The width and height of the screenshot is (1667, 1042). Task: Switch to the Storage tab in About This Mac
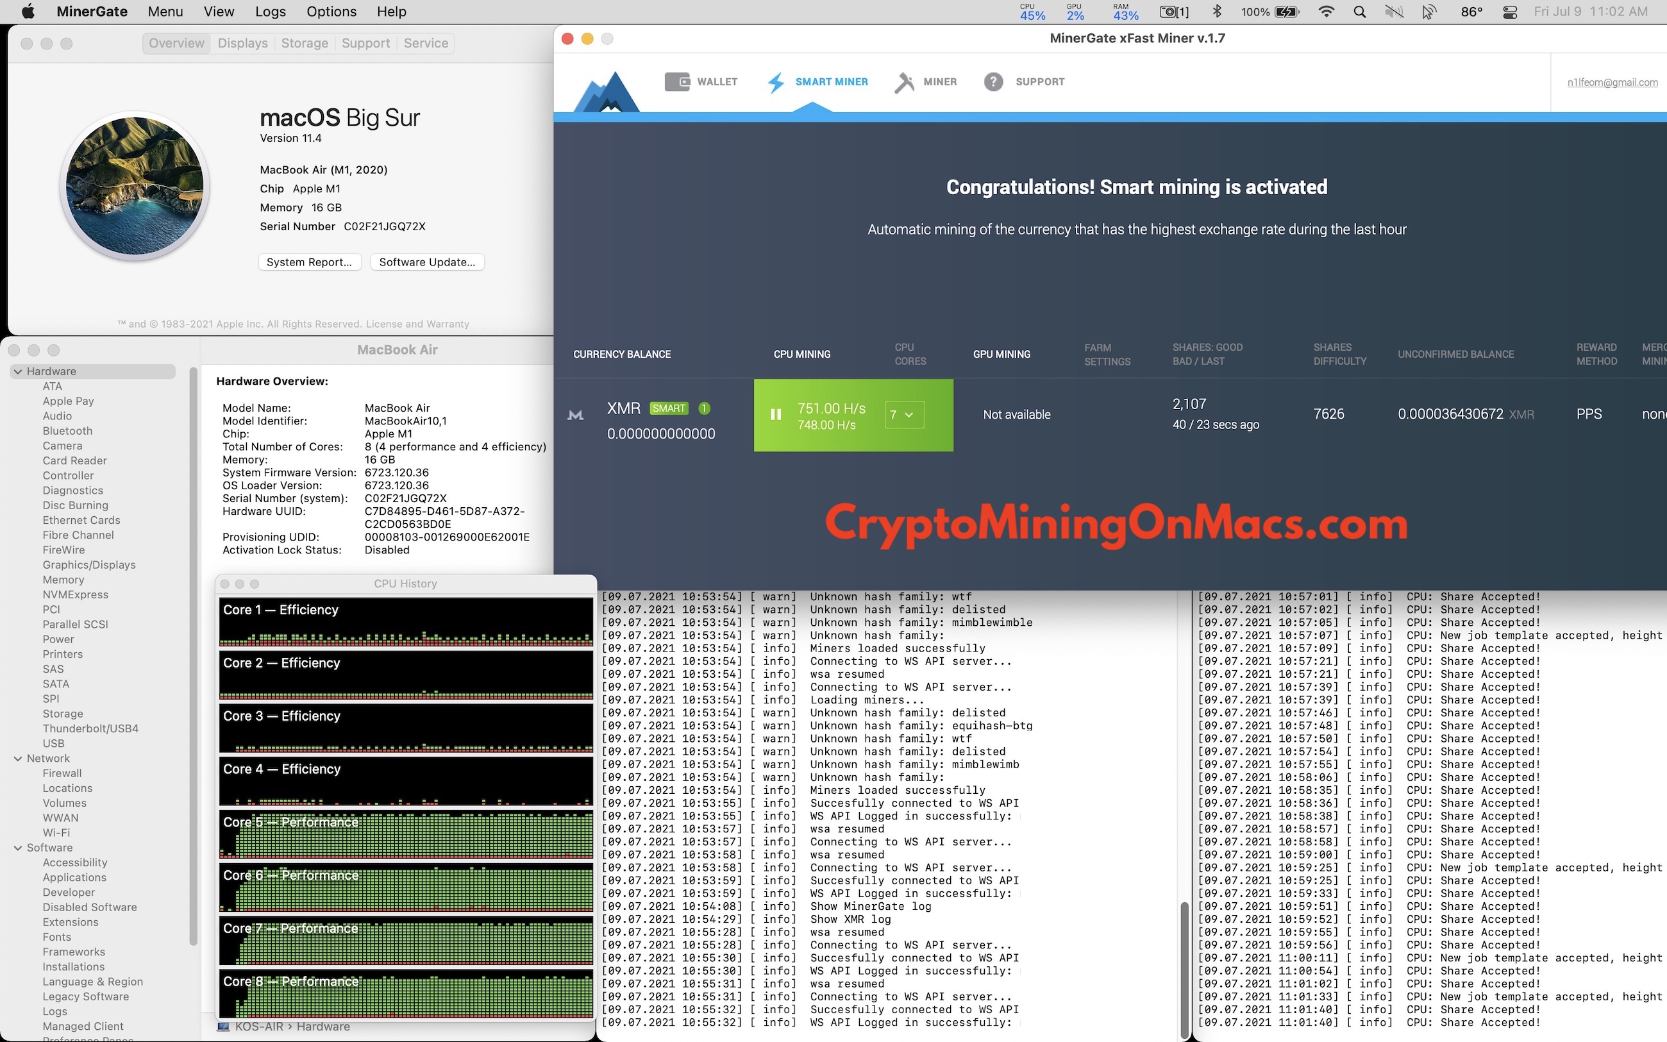(305, 44)
